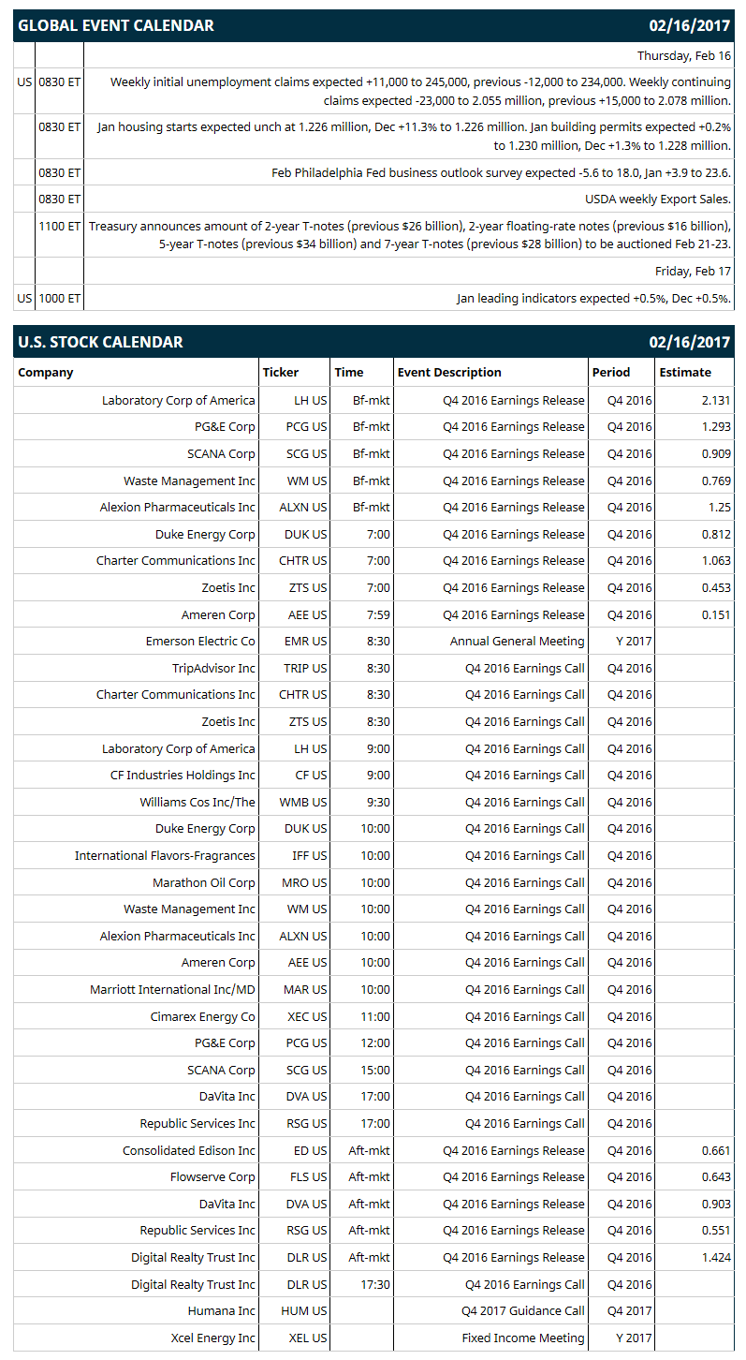
Task: Click the 1000 ET time cell
Action: pos(60,298)
